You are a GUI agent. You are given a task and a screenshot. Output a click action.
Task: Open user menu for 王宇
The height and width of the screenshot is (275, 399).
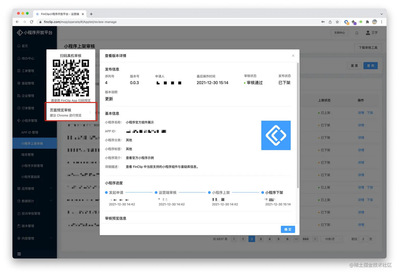(x=371, y=32)
